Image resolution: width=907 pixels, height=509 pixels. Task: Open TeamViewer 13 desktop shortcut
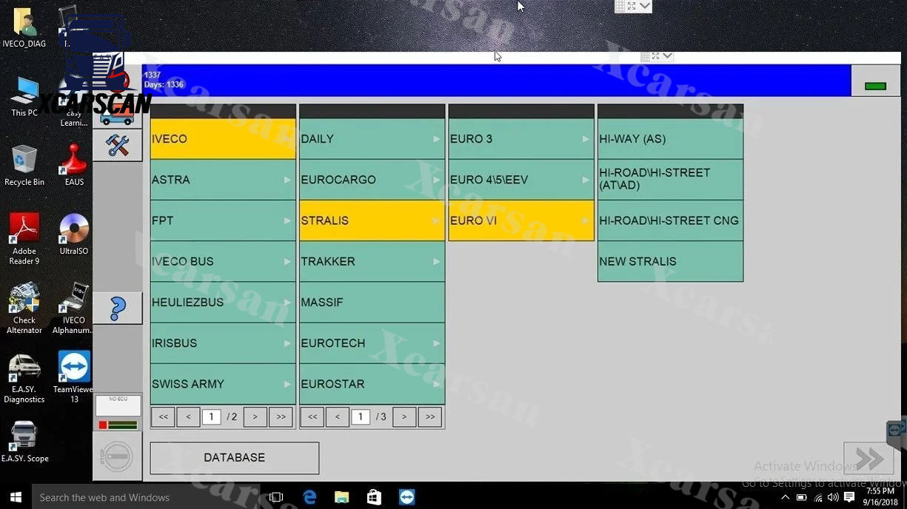click(74, 378)
